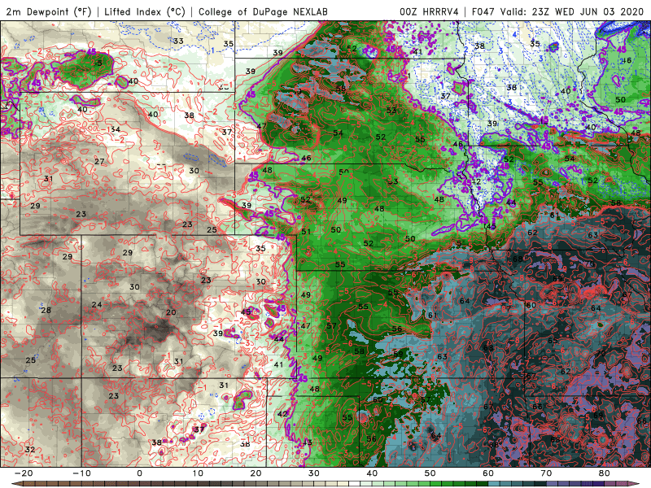Click the "Valid: 23Z WED JUN 03 2020" text
The height and width of the screenshot is (488, 651).
tap(574, 11)
